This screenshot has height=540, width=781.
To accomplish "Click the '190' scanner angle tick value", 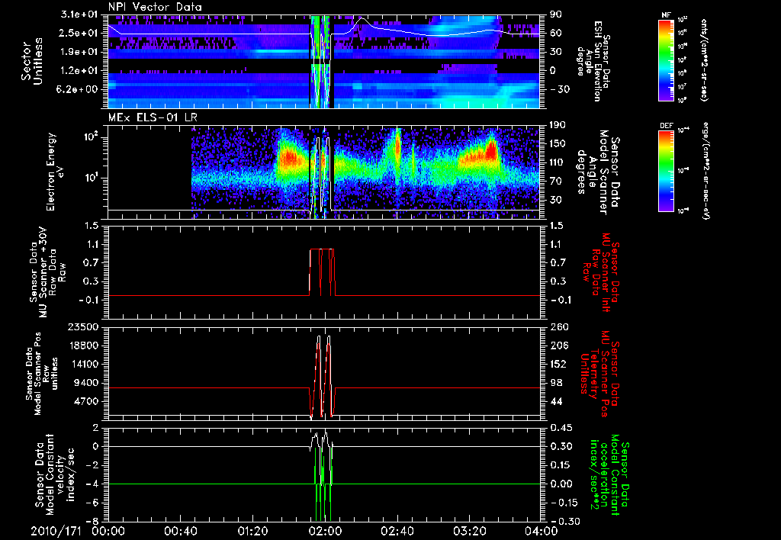I will [558, 125].
